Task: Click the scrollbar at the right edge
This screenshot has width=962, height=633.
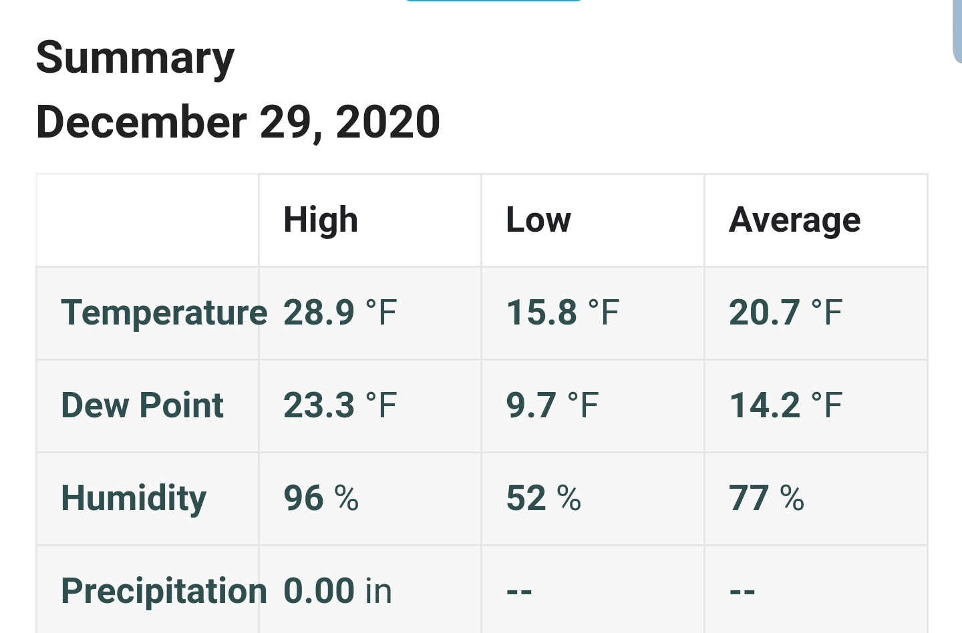Action: tap(957, 30)
